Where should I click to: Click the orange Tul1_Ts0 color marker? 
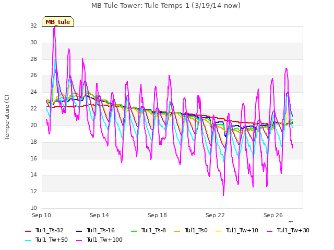tap(177, 231)
